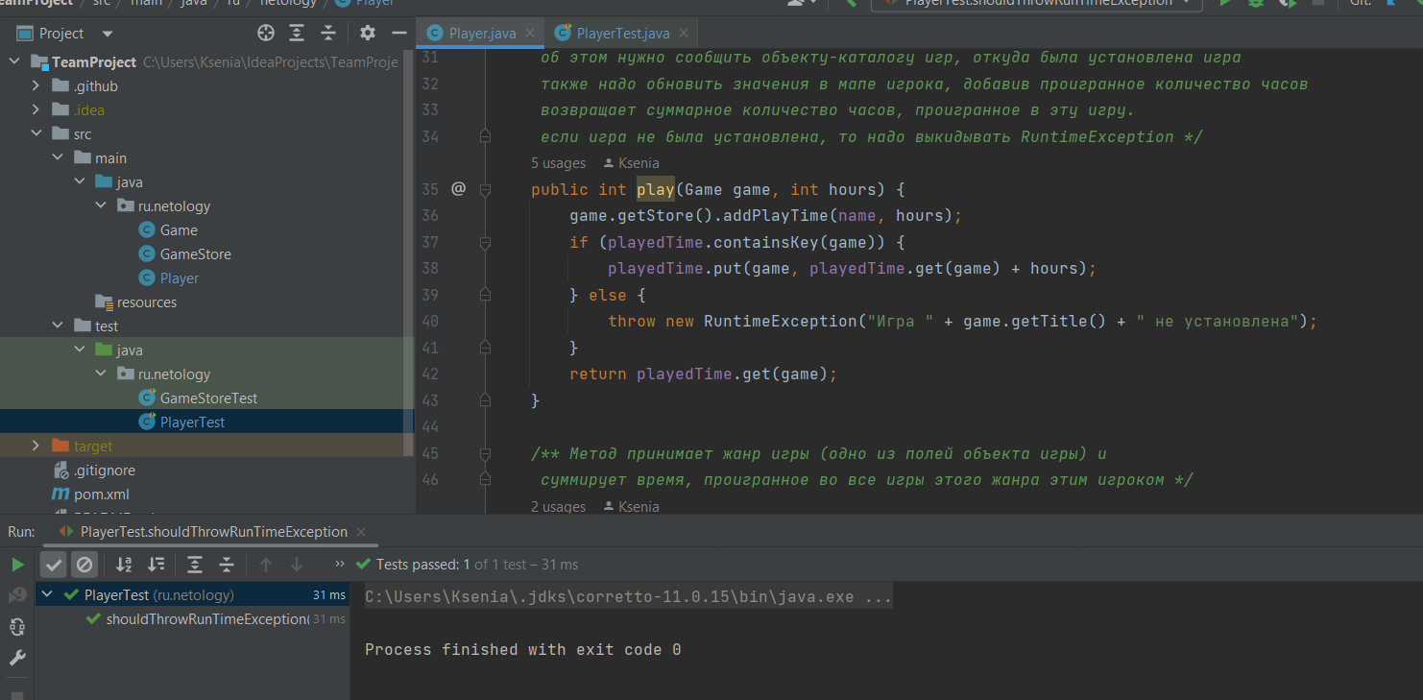The height and width of the screenshot is (700, 1423).
Task: Select Opened File using crosshair icon
Action: [266, 32]
